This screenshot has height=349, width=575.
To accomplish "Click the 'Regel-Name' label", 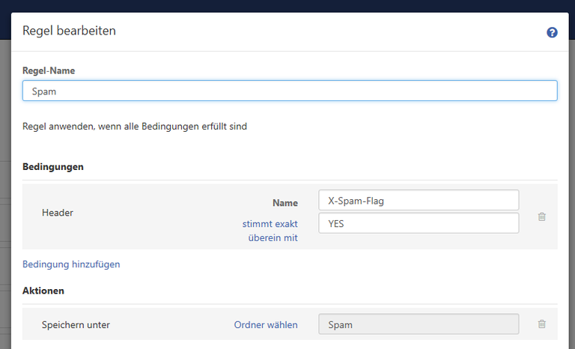I will pyautogui.click(x=49, y=70).
